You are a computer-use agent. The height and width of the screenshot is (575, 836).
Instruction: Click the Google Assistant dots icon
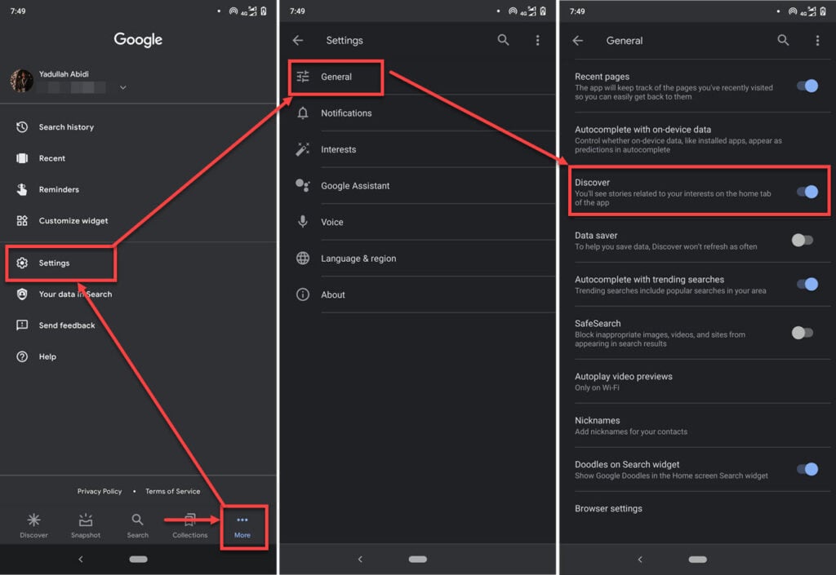pyautogui.click(x=302, y=185)
